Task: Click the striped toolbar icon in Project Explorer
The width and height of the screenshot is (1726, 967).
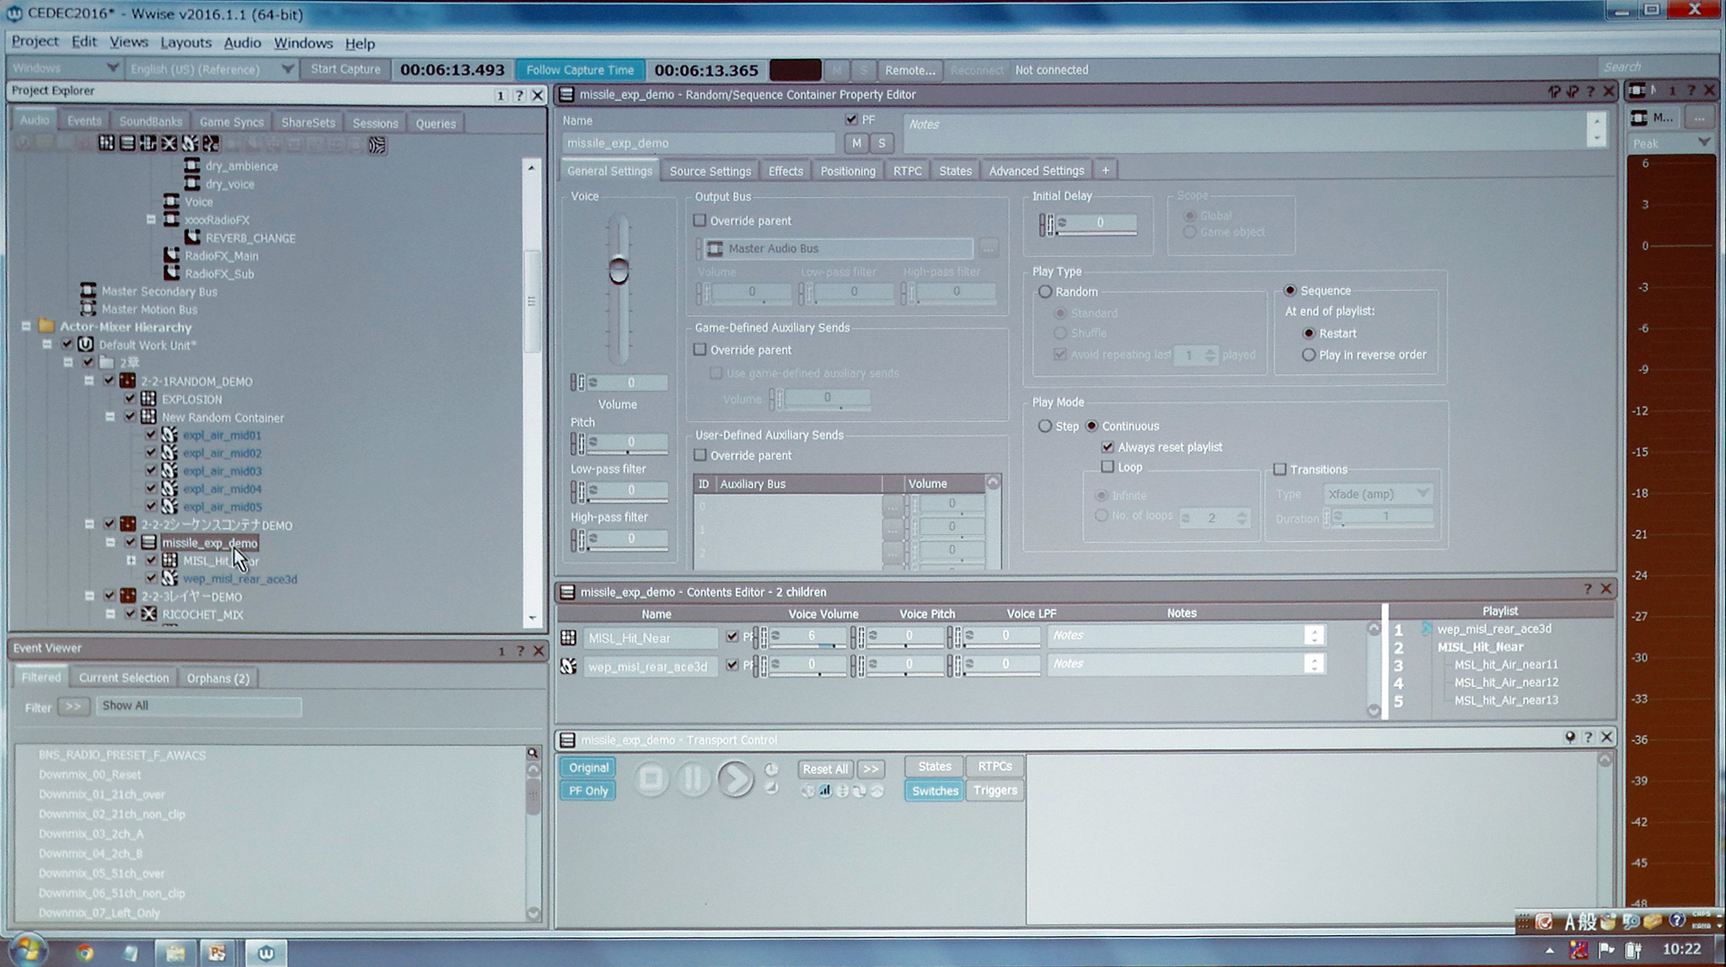Action: [x=378, y=145]
